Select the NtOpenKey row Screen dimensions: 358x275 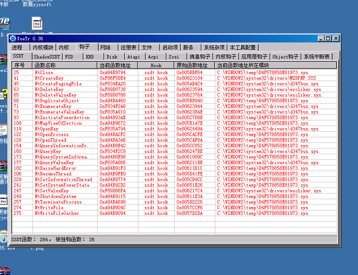pos(174,129)
